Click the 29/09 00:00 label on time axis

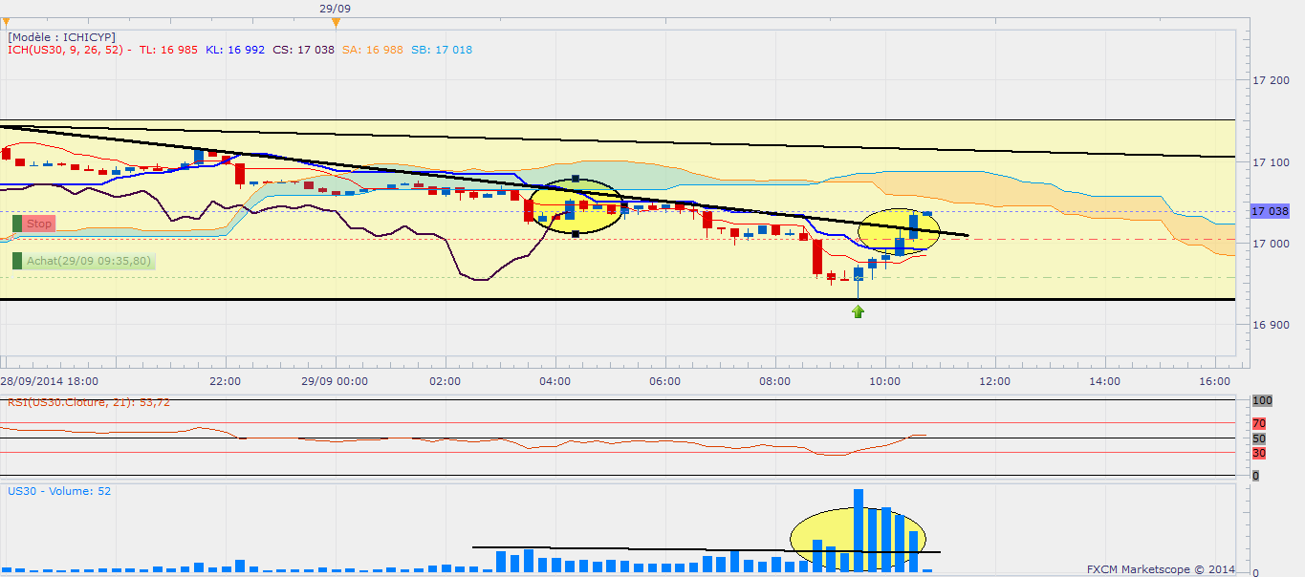[336, 381]
